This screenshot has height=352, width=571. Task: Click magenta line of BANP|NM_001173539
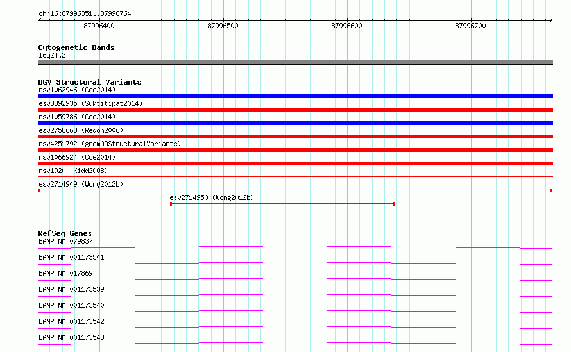[x=295, y=295]
